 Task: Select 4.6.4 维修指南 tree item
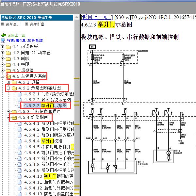click(x=33, y=117)
